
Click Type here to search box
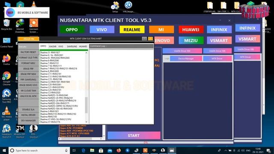tap(39, 150)
